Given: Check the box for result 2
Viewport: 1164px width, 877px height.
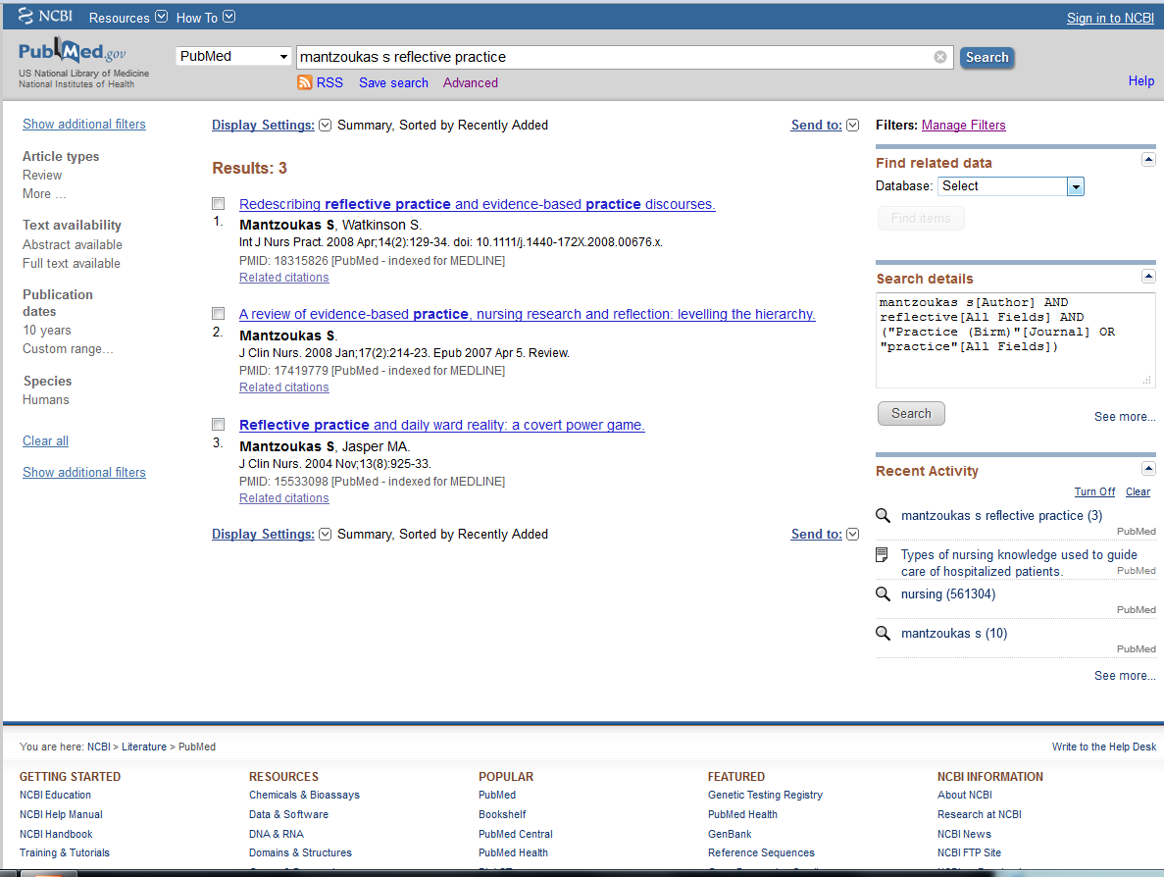Looking at the screenshot, I should click(x=219, y=313).
